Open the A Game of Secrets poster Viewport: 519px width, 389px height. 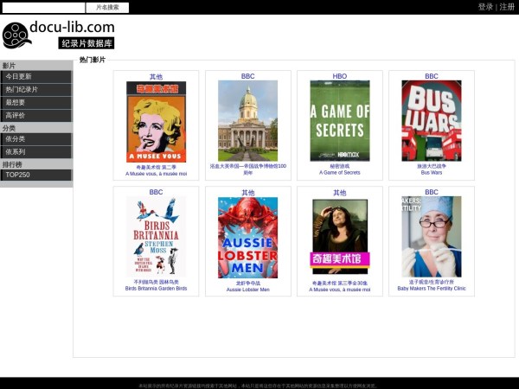[340, 121]
